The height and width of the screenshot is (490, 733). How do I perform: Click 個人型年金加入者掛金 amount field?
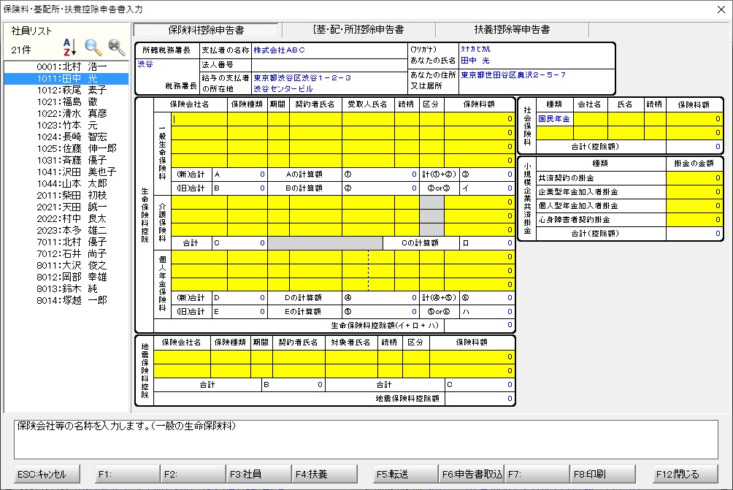pos(694,206)
